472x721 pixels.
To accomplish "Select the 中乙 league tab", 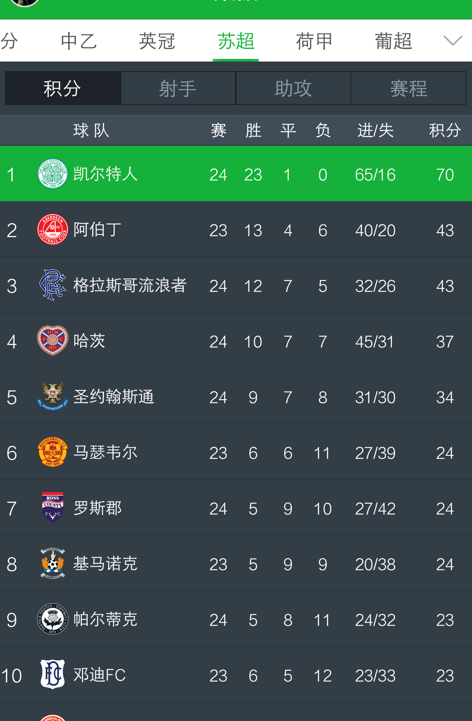I will 79,41.
